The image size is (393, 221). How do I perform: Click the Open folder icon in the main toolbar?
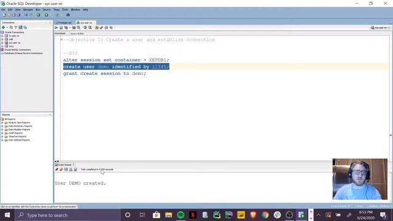[9, 15]
